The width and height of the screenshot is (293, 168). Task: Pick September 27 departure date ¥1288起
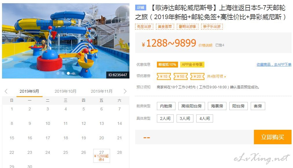click(x=102, y=156)
